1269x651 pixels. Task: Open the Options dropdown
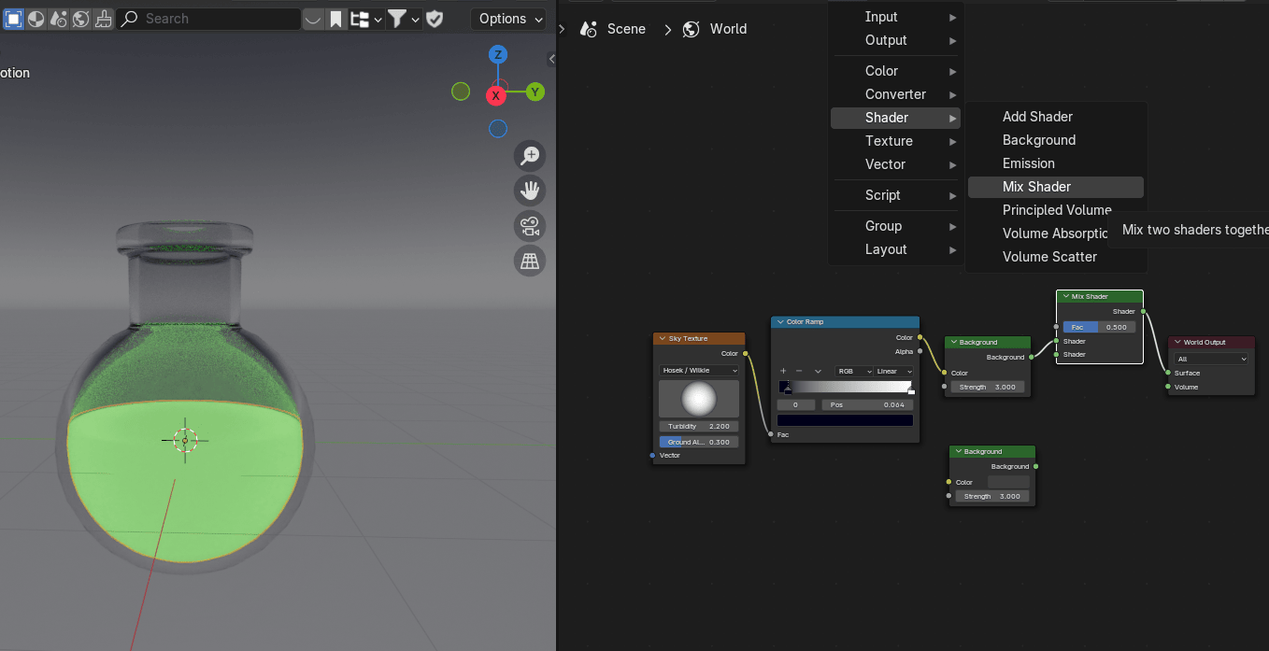[510, 19]
